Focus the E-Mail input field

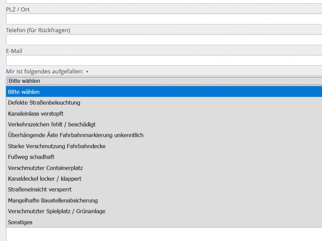[x=164, y=60]
